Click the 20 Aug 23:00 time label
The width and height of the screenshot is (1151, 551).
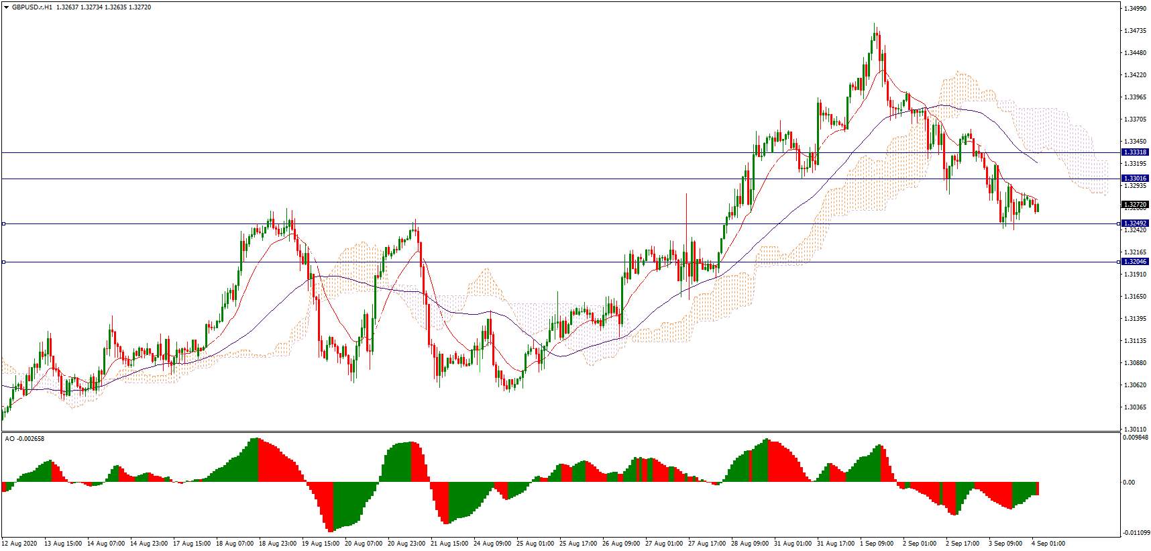point(406,543)
